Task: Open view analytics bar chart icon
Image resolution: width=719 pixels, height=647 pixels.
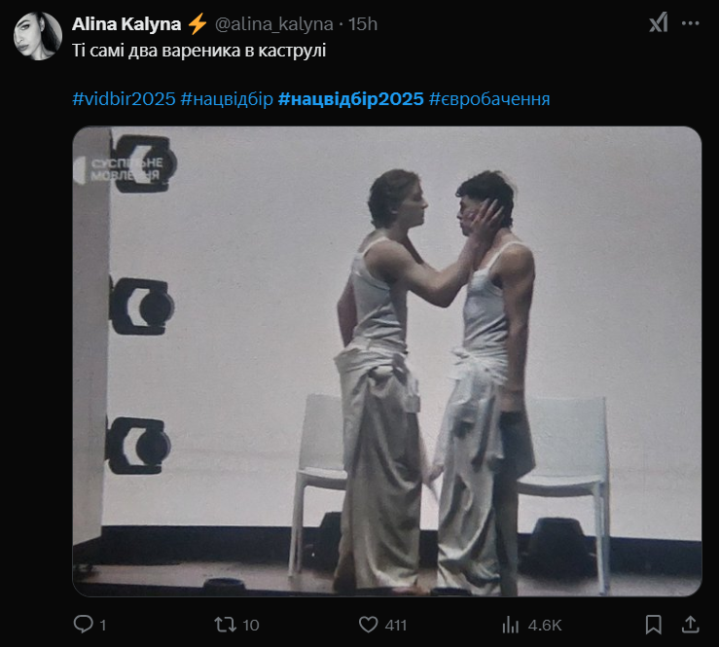Action: coord(510,625)
